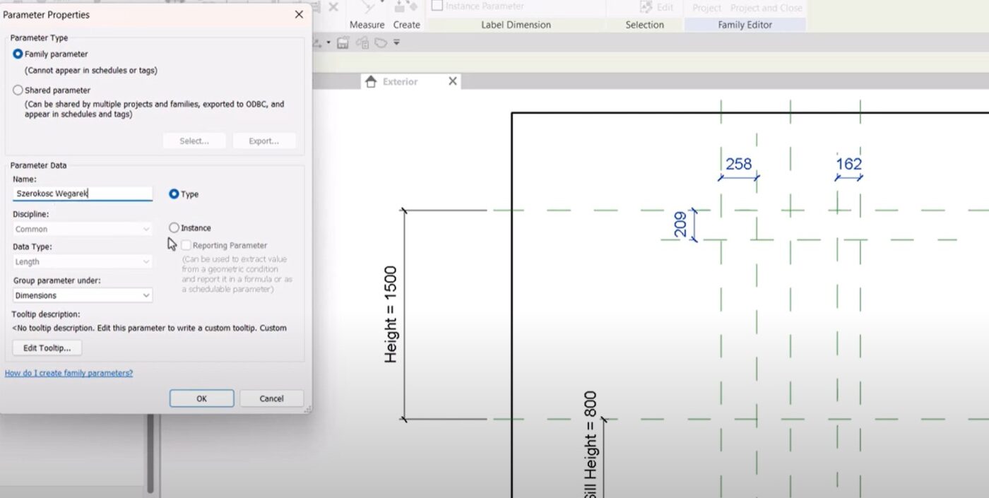Switch parameter to Instance
Viewport: 989px width, 498px height.
(x=174, y=228)
